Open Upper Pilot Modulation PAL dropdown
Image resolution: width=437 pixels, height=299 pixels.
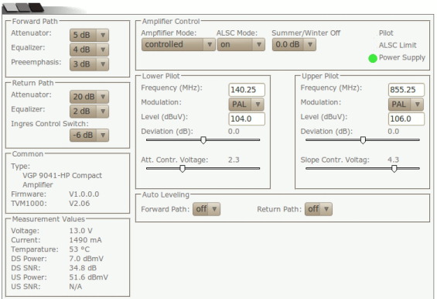(406, 104)
